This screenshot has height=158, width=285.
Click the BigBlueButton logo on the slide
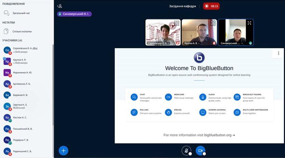tap(199, 57)
